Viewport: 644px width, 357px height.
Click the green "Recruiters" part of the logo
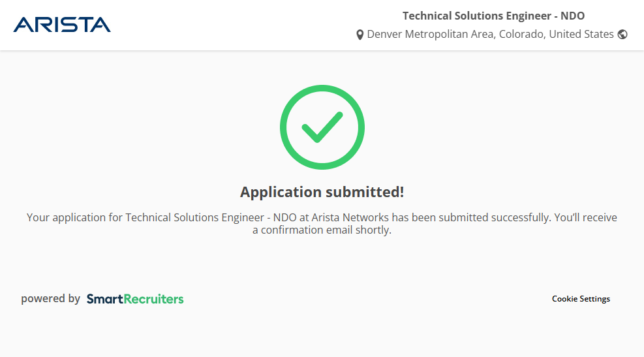point(154,299)
